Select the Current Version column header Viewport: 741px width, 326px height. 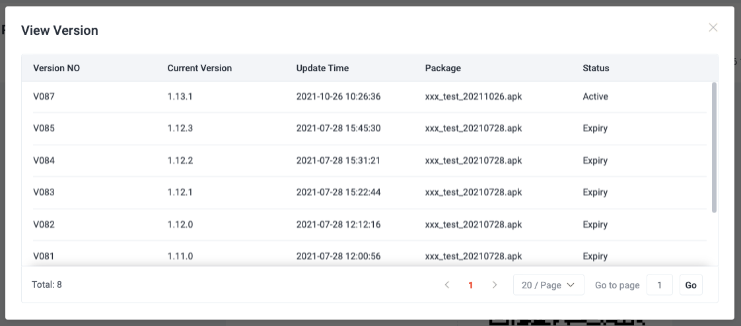[x=199, y=68]
